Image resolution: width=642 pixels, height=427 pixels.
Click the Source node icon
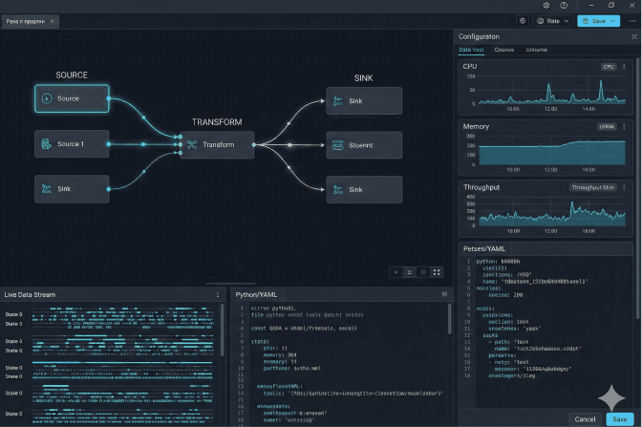pos(45,98)
